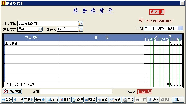This screenshot has width=186, height=104.
Task: Open 设置 settings
Action: (103, 100)
